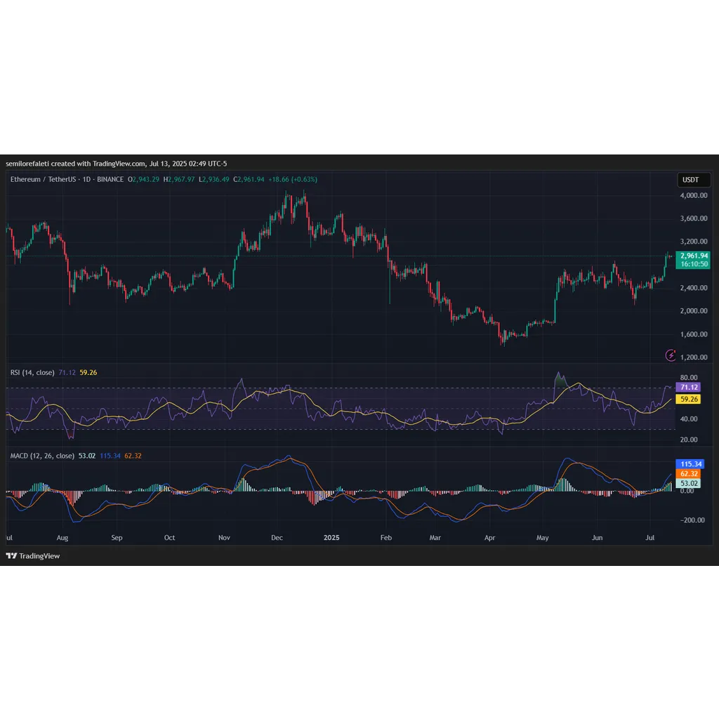Select the high value H2,967.97
Viewport: 719px width, 719px height.
[179, 179]
